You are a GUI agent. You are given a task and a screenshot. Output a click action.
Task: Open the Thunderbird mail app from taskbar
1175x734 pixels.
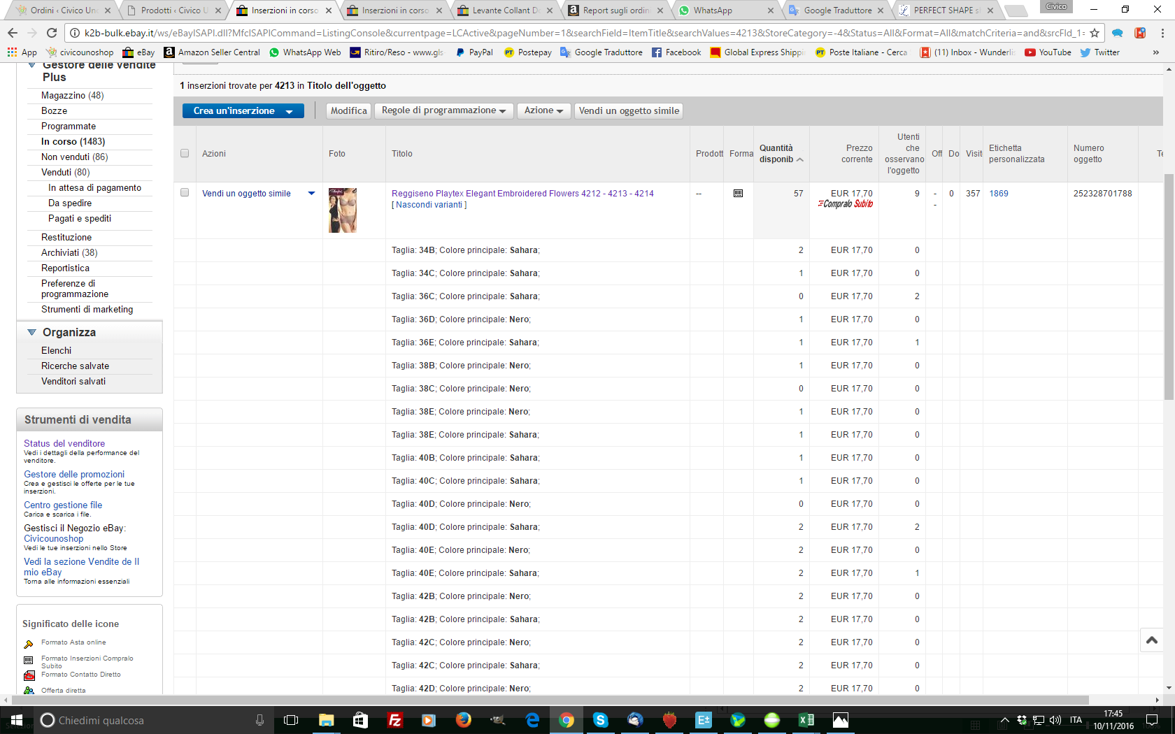634,720
